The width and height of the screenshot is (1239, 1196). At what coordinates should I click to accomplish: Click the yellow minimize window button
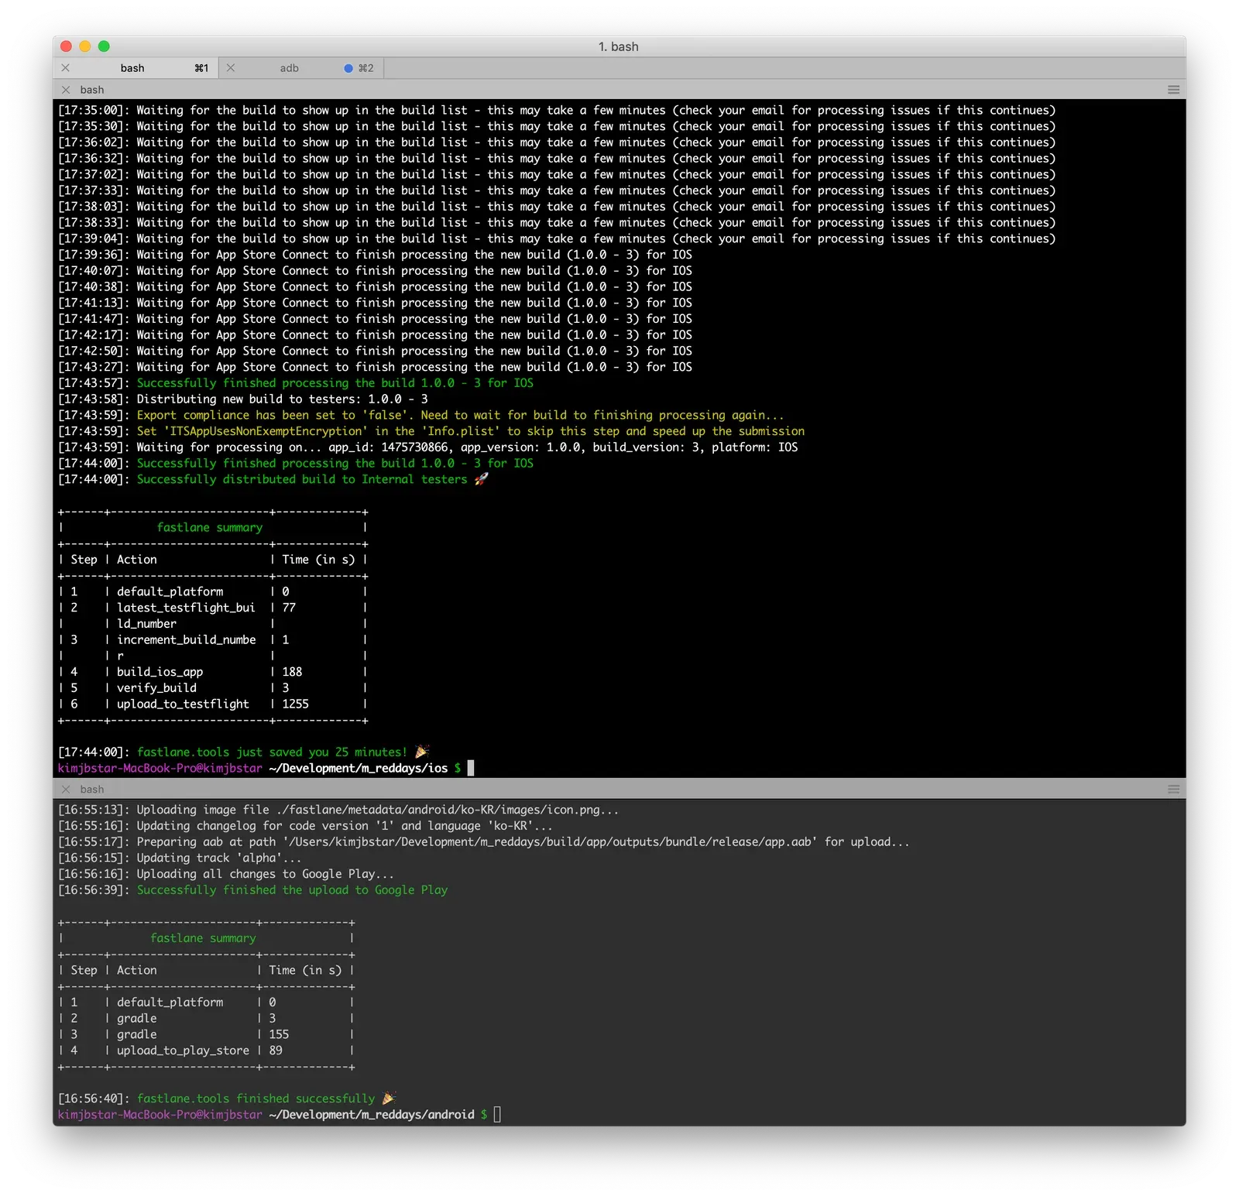[x=85, y=46]
